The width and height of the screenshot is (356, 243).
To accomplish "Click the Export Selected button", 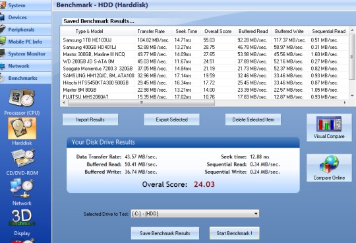I will click(171, 120).
